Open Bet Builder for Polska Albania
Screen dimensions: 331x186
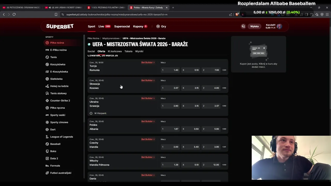coord(148,121)
